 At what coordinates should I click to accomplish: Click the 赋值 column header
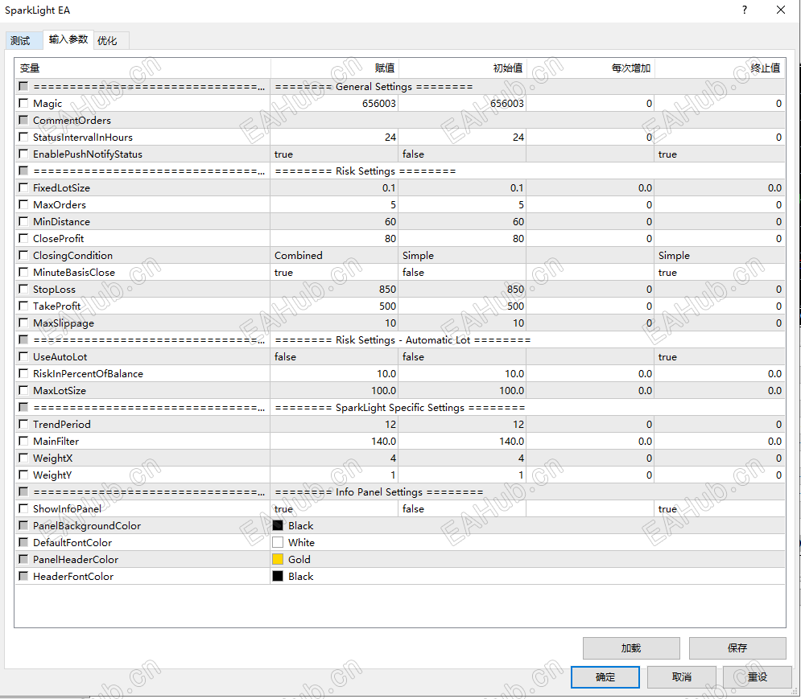click(334, 68)
